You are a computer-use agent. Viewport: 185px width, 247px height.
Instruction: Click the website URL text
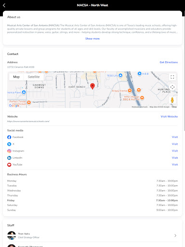28,121
